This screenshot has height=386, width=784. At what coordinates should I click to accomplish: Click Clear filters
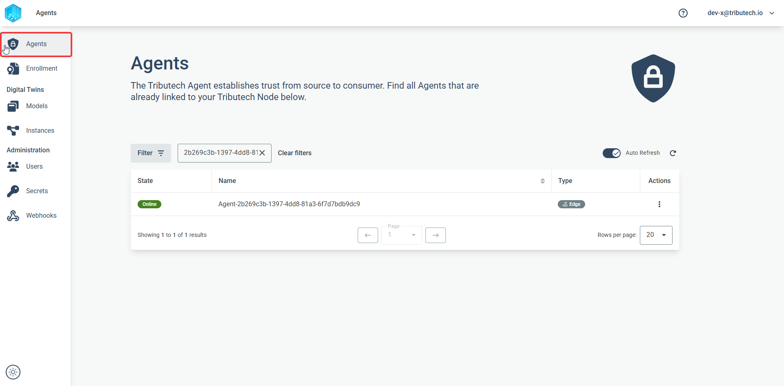coord(295,153)
